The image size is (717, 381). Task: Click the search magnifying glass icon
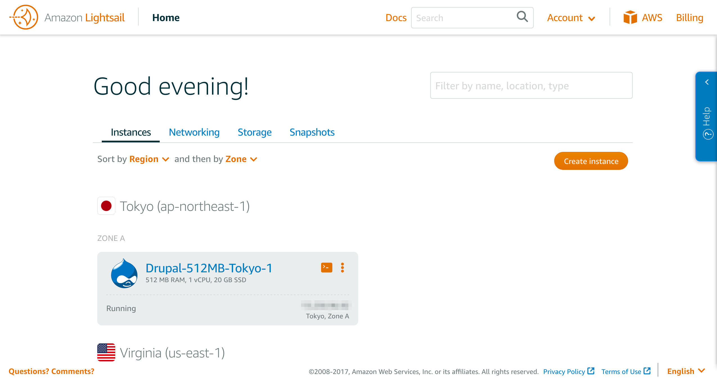coord(522,17)
